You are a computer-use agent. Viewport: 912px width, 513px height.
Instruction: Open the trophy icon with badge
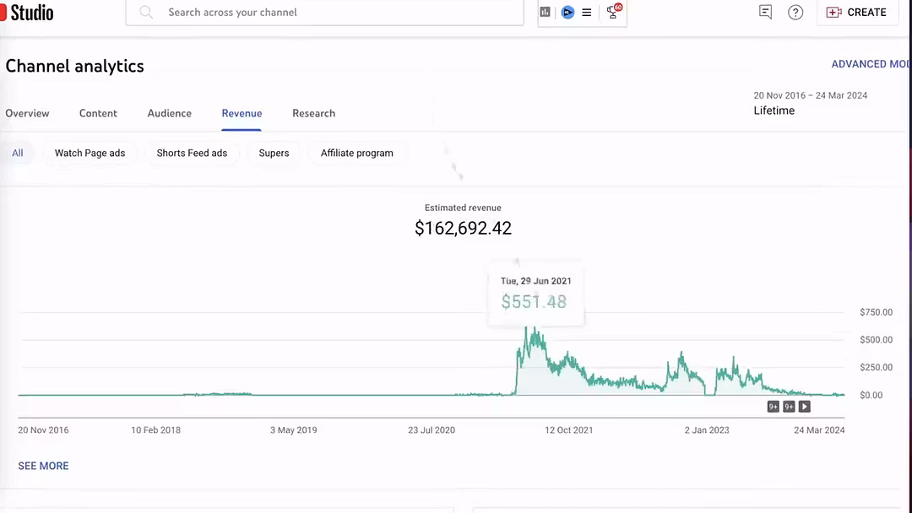click(613, 12)
